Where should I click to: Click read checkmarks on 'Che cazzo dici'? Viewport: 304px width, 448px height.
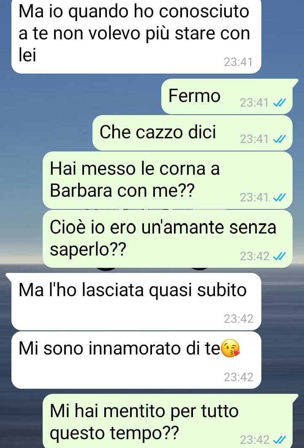[279, 139]
